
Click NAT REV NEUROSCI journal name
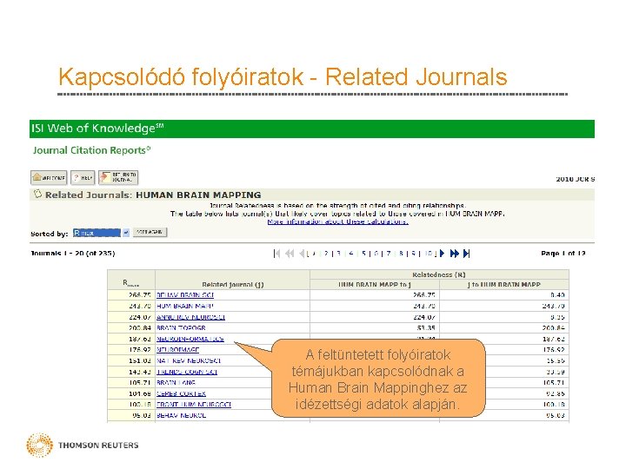click(x=189, y=361)
